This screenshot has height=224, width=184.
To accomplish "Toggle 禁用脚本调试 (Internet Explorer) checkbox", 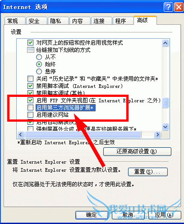I will (31, 86).
